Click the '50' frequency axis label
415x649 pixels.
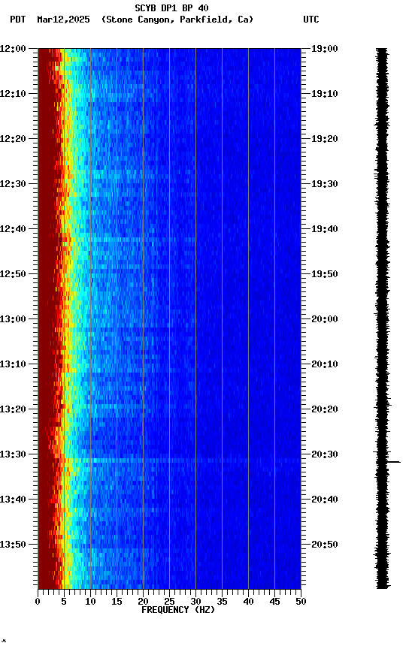(x=301, y=602)
